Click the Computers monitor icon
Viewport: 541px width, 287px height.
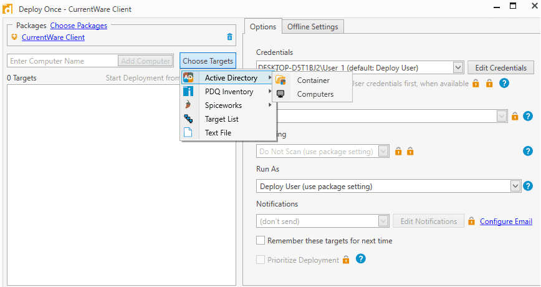pyautogui.click(x=281, y=94)
